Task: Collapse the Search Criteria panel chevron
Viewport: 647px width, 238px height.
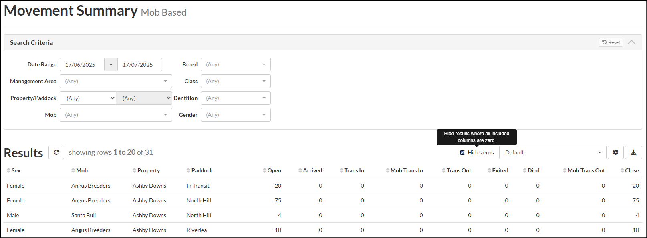Action: click(x=632, y=42)
